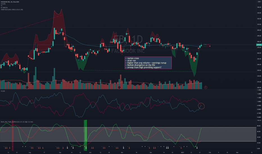Screen dimensions: 262x154
Task: Click the D W M Q Y strat timeframe labels
Action: pyautogui.click(x=207, y=45)
